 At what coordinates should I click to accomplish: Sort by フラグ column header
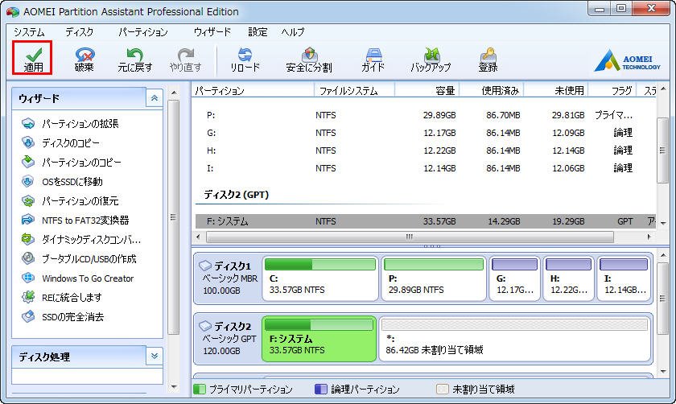coord(612,91)
